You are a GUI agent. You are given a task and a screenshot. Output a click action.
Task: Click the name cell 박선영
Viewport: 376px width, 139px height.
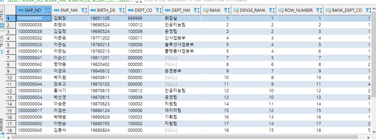(x=70, y=97)
